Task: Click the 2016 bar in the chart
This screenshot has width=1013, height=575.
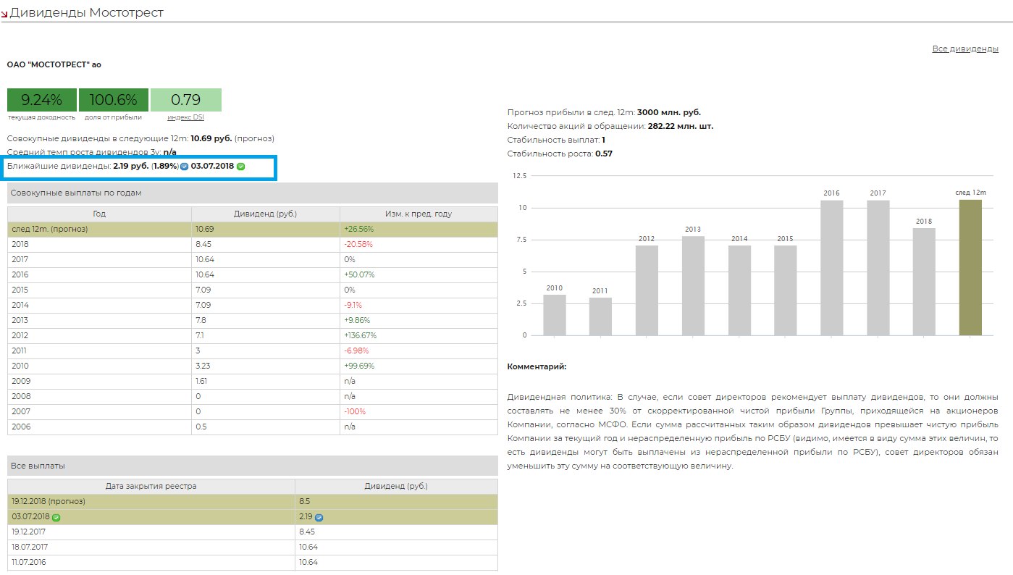Action: [x=832, y=268]
